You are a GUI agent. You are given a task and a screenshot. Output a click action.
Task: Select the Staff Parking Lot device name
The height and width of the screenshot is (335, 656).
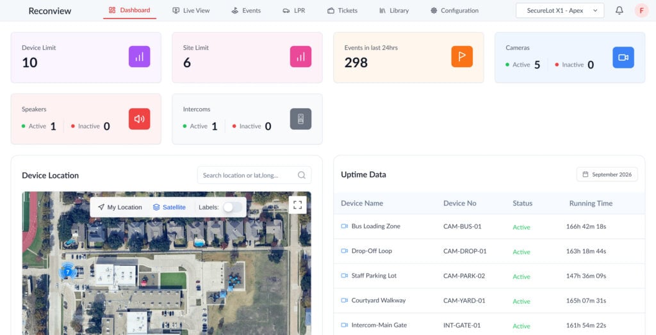374,276
